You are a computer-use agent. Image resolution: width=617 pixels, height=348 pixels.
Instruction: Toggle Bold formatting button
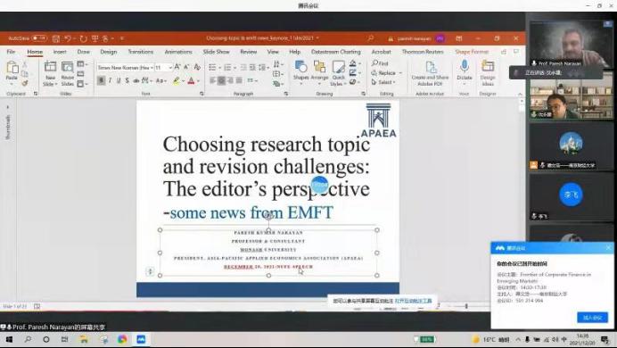click(101, 80)
